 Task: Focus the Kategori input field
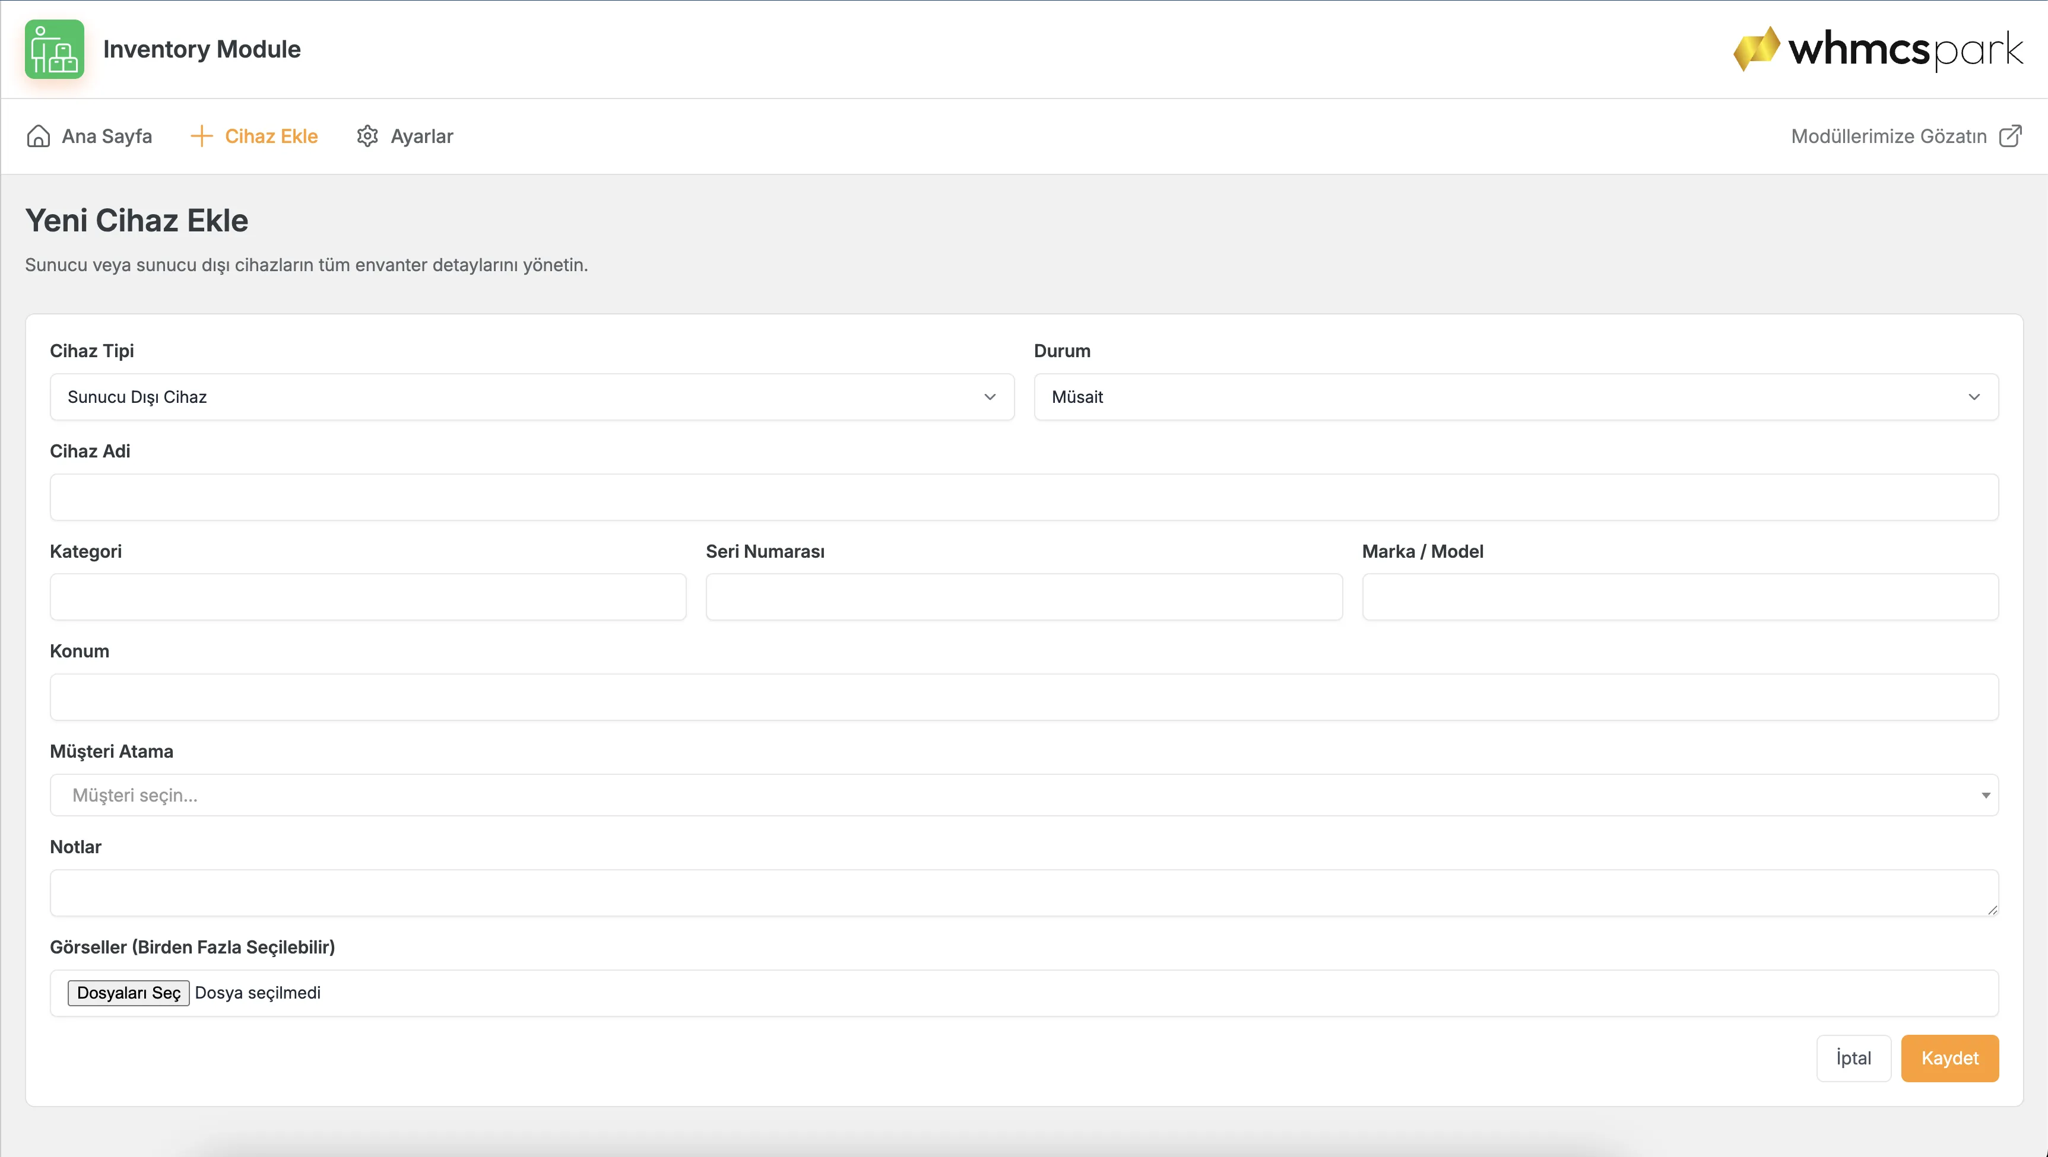368,597
